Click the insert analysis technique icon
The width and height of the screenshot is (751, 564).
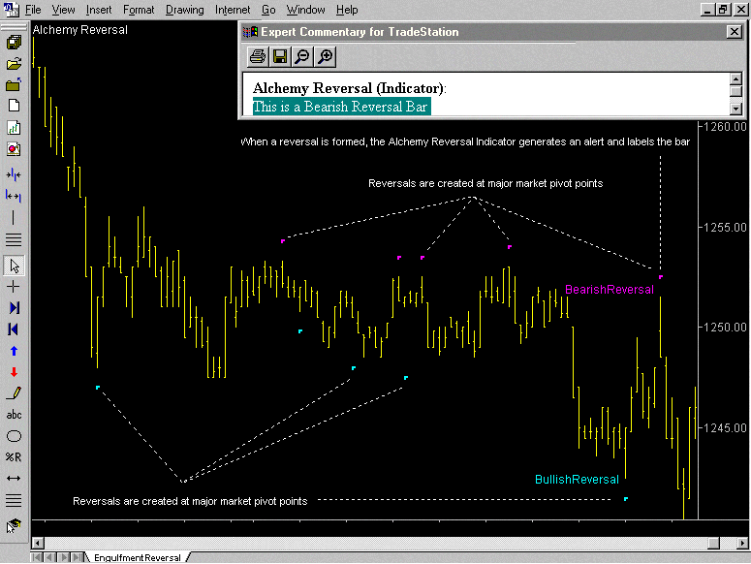coord(14,149)
